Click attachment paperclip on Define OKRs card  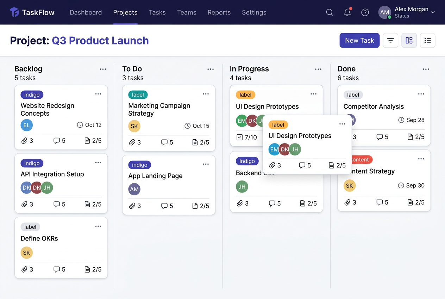[24, 269]
